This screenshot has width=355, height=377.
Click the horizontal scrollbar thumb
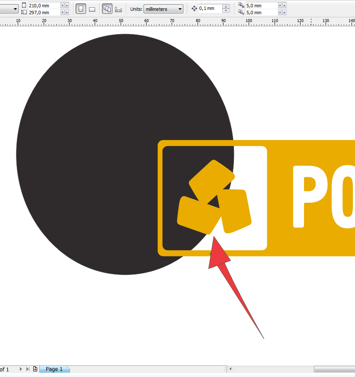(x=334, y=369)
